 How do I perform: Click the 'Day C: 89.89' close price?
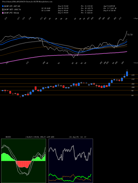coord(63,13)
